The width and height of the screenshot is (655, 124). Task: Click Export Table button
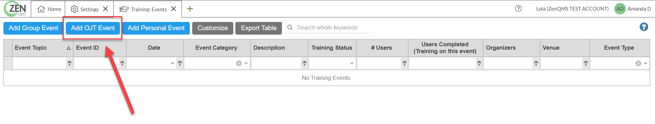[x=259, y=28]
